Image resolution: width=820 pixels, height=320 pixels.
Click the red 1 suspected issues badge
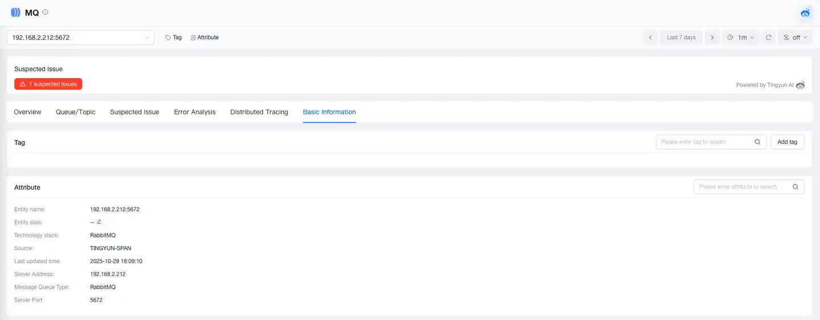[48, 84]
